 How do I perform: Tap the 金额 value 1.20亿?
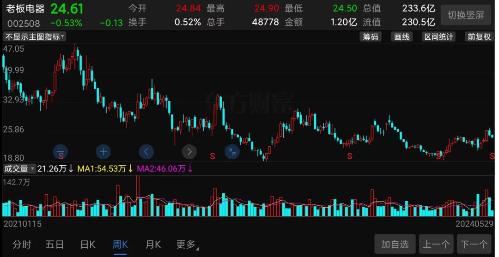tap(344, 22)
